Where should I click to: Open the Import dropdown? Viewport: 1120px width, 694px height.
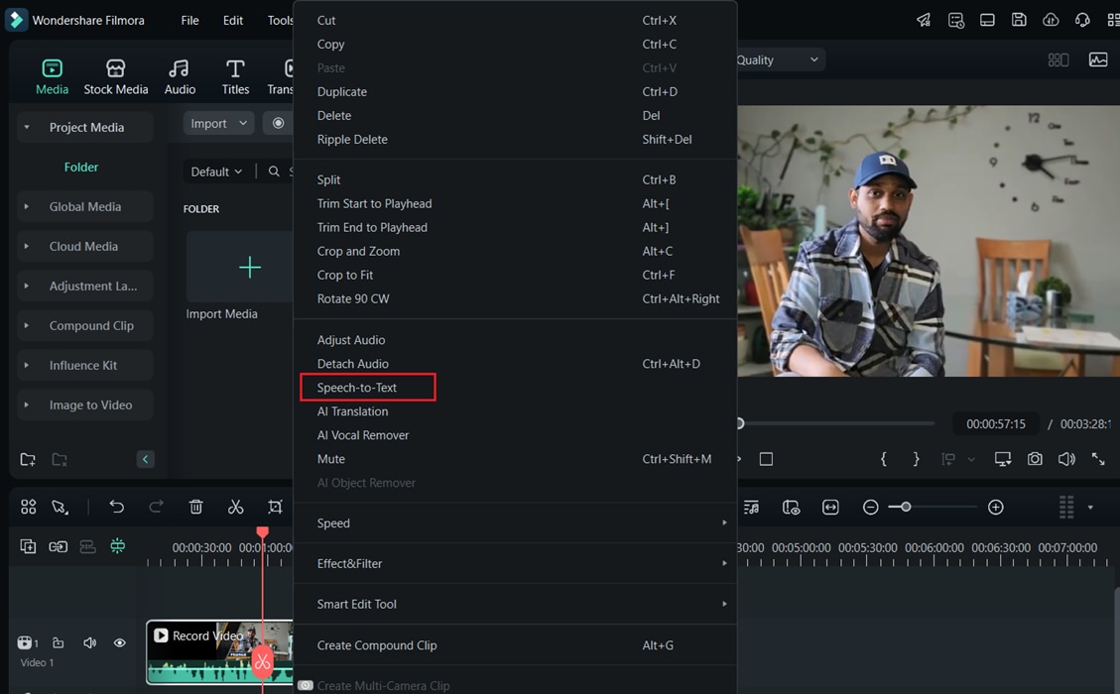click(218, 124)
